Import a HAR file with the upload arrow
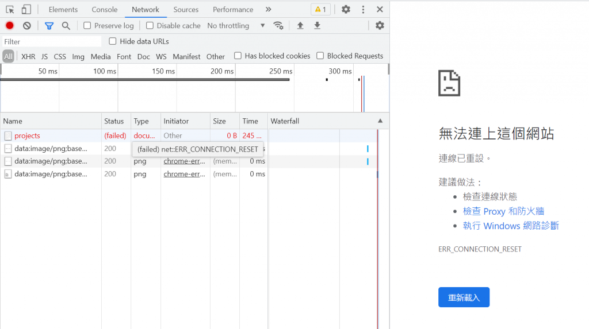This screenshot has height=329, width=589. point(300,25)
